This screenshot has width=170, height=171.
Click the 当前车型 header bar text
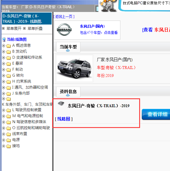coord(68,47)
